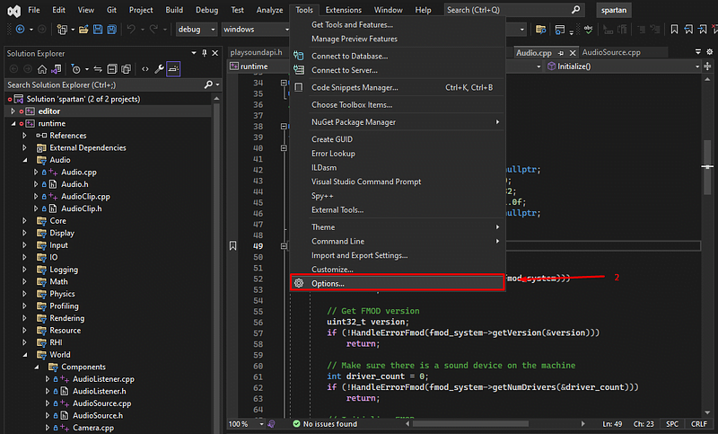
Task: Click No issues found in status bar
Action: click(x=328, y=423)
